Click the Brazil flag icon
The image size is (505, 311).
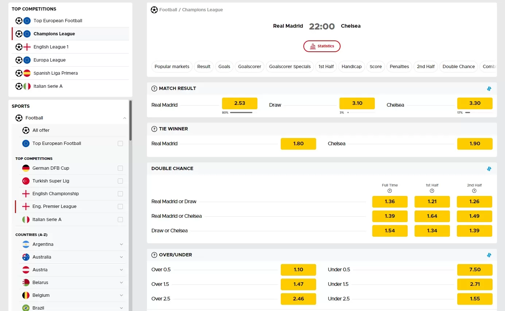[x=26, y=308]
